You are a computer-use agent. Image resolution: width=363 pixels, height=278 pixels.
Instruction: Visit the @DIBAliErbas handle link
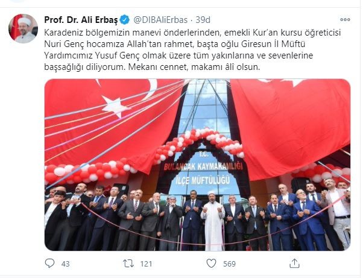pyautogui.click(x=160, y=20)
